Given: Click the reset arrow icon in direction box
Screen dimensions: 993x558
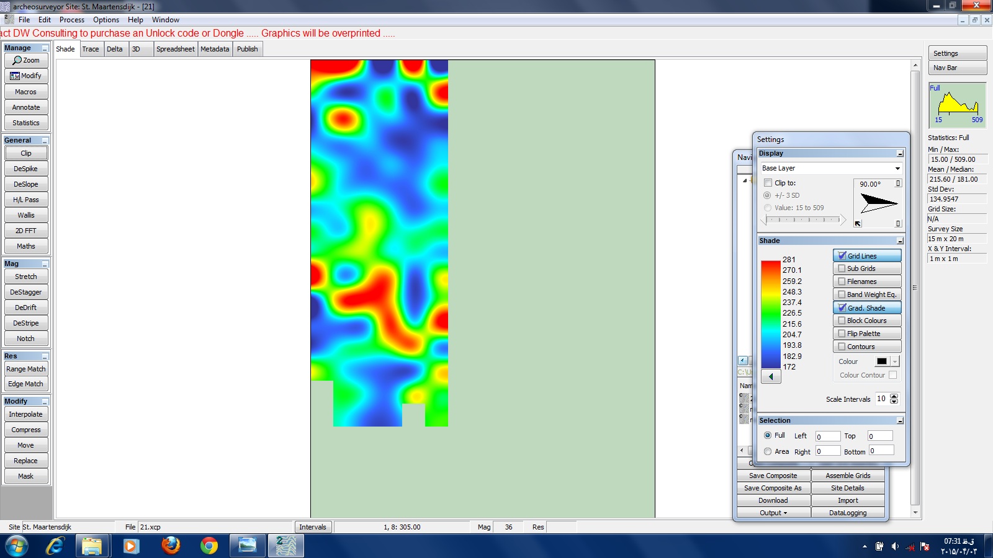Looking at the screenshot, I should click(858, 224).
